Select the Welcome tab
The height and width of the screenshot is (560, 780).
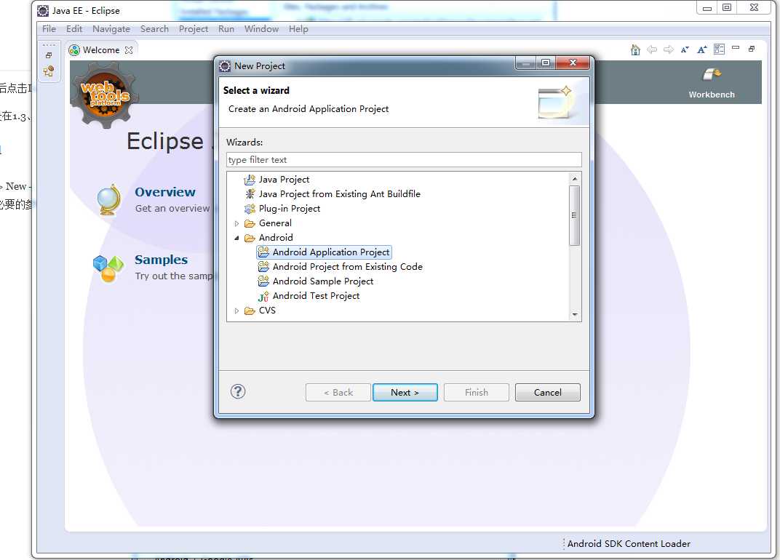(101, 50)
